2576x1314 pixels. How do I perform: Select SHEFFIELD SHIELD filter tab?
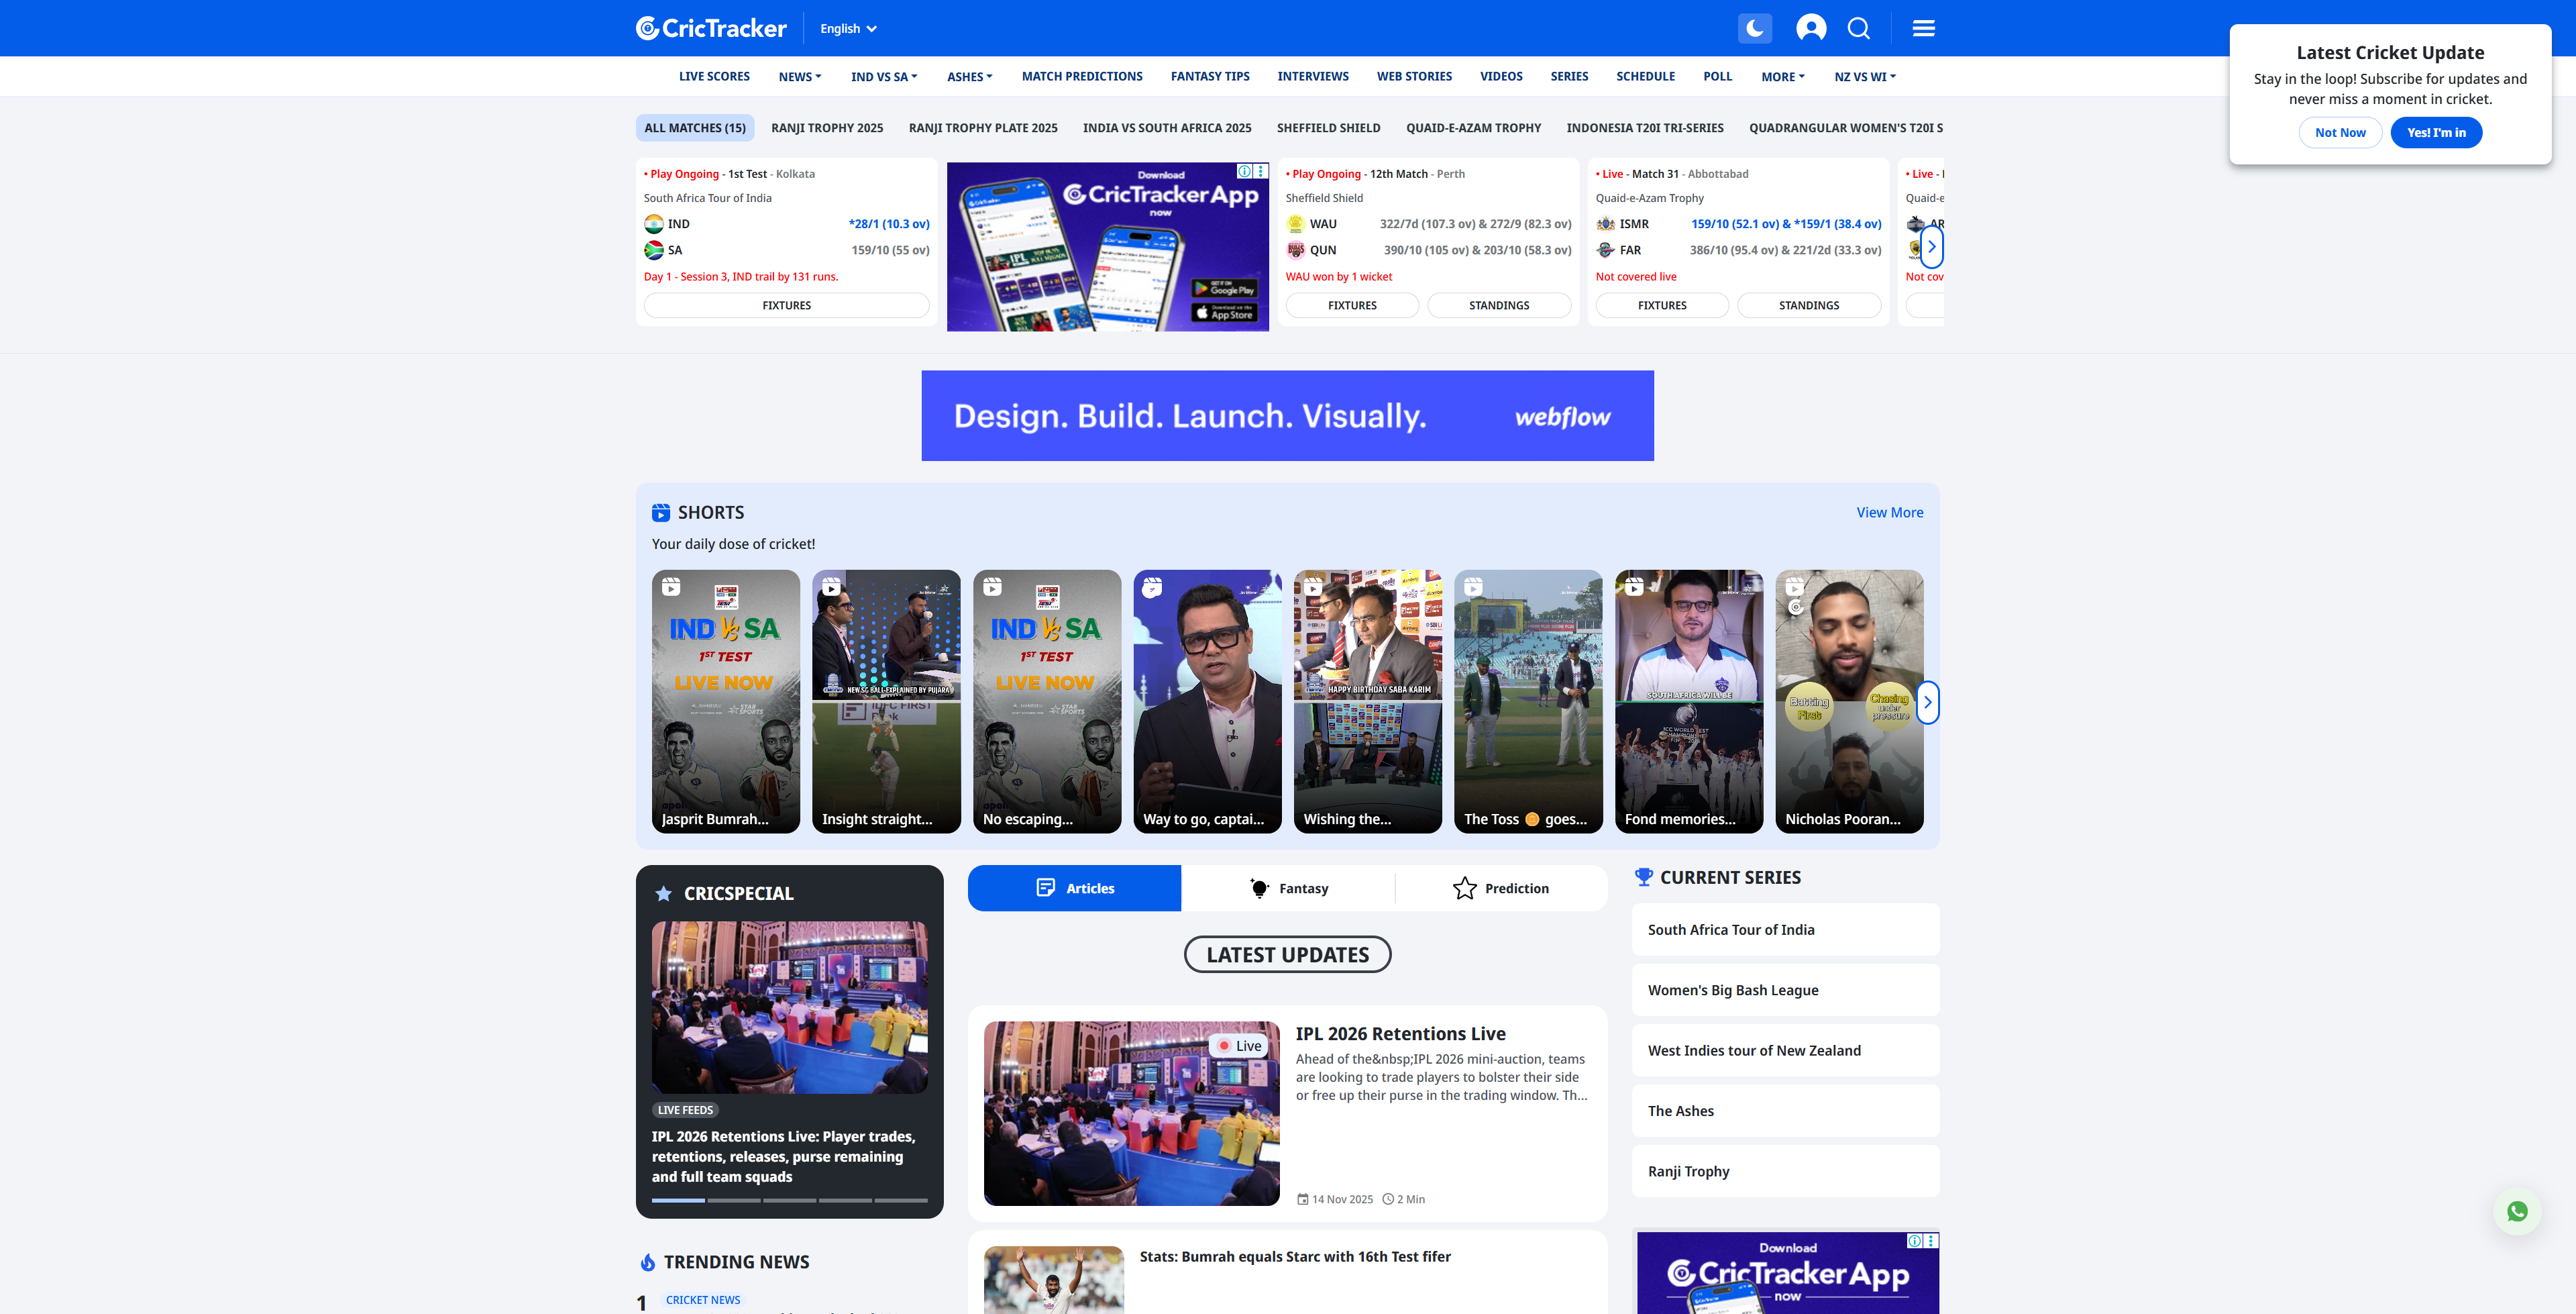coord(1328,128)
